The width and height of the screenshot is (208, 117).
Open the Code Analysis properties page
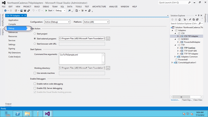click(14, 57)
